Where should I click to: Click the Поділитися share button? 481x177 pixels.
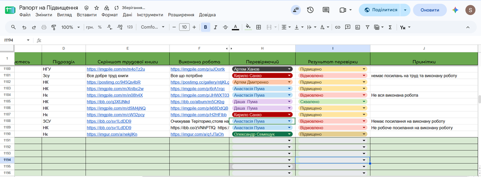pos(380,10)
